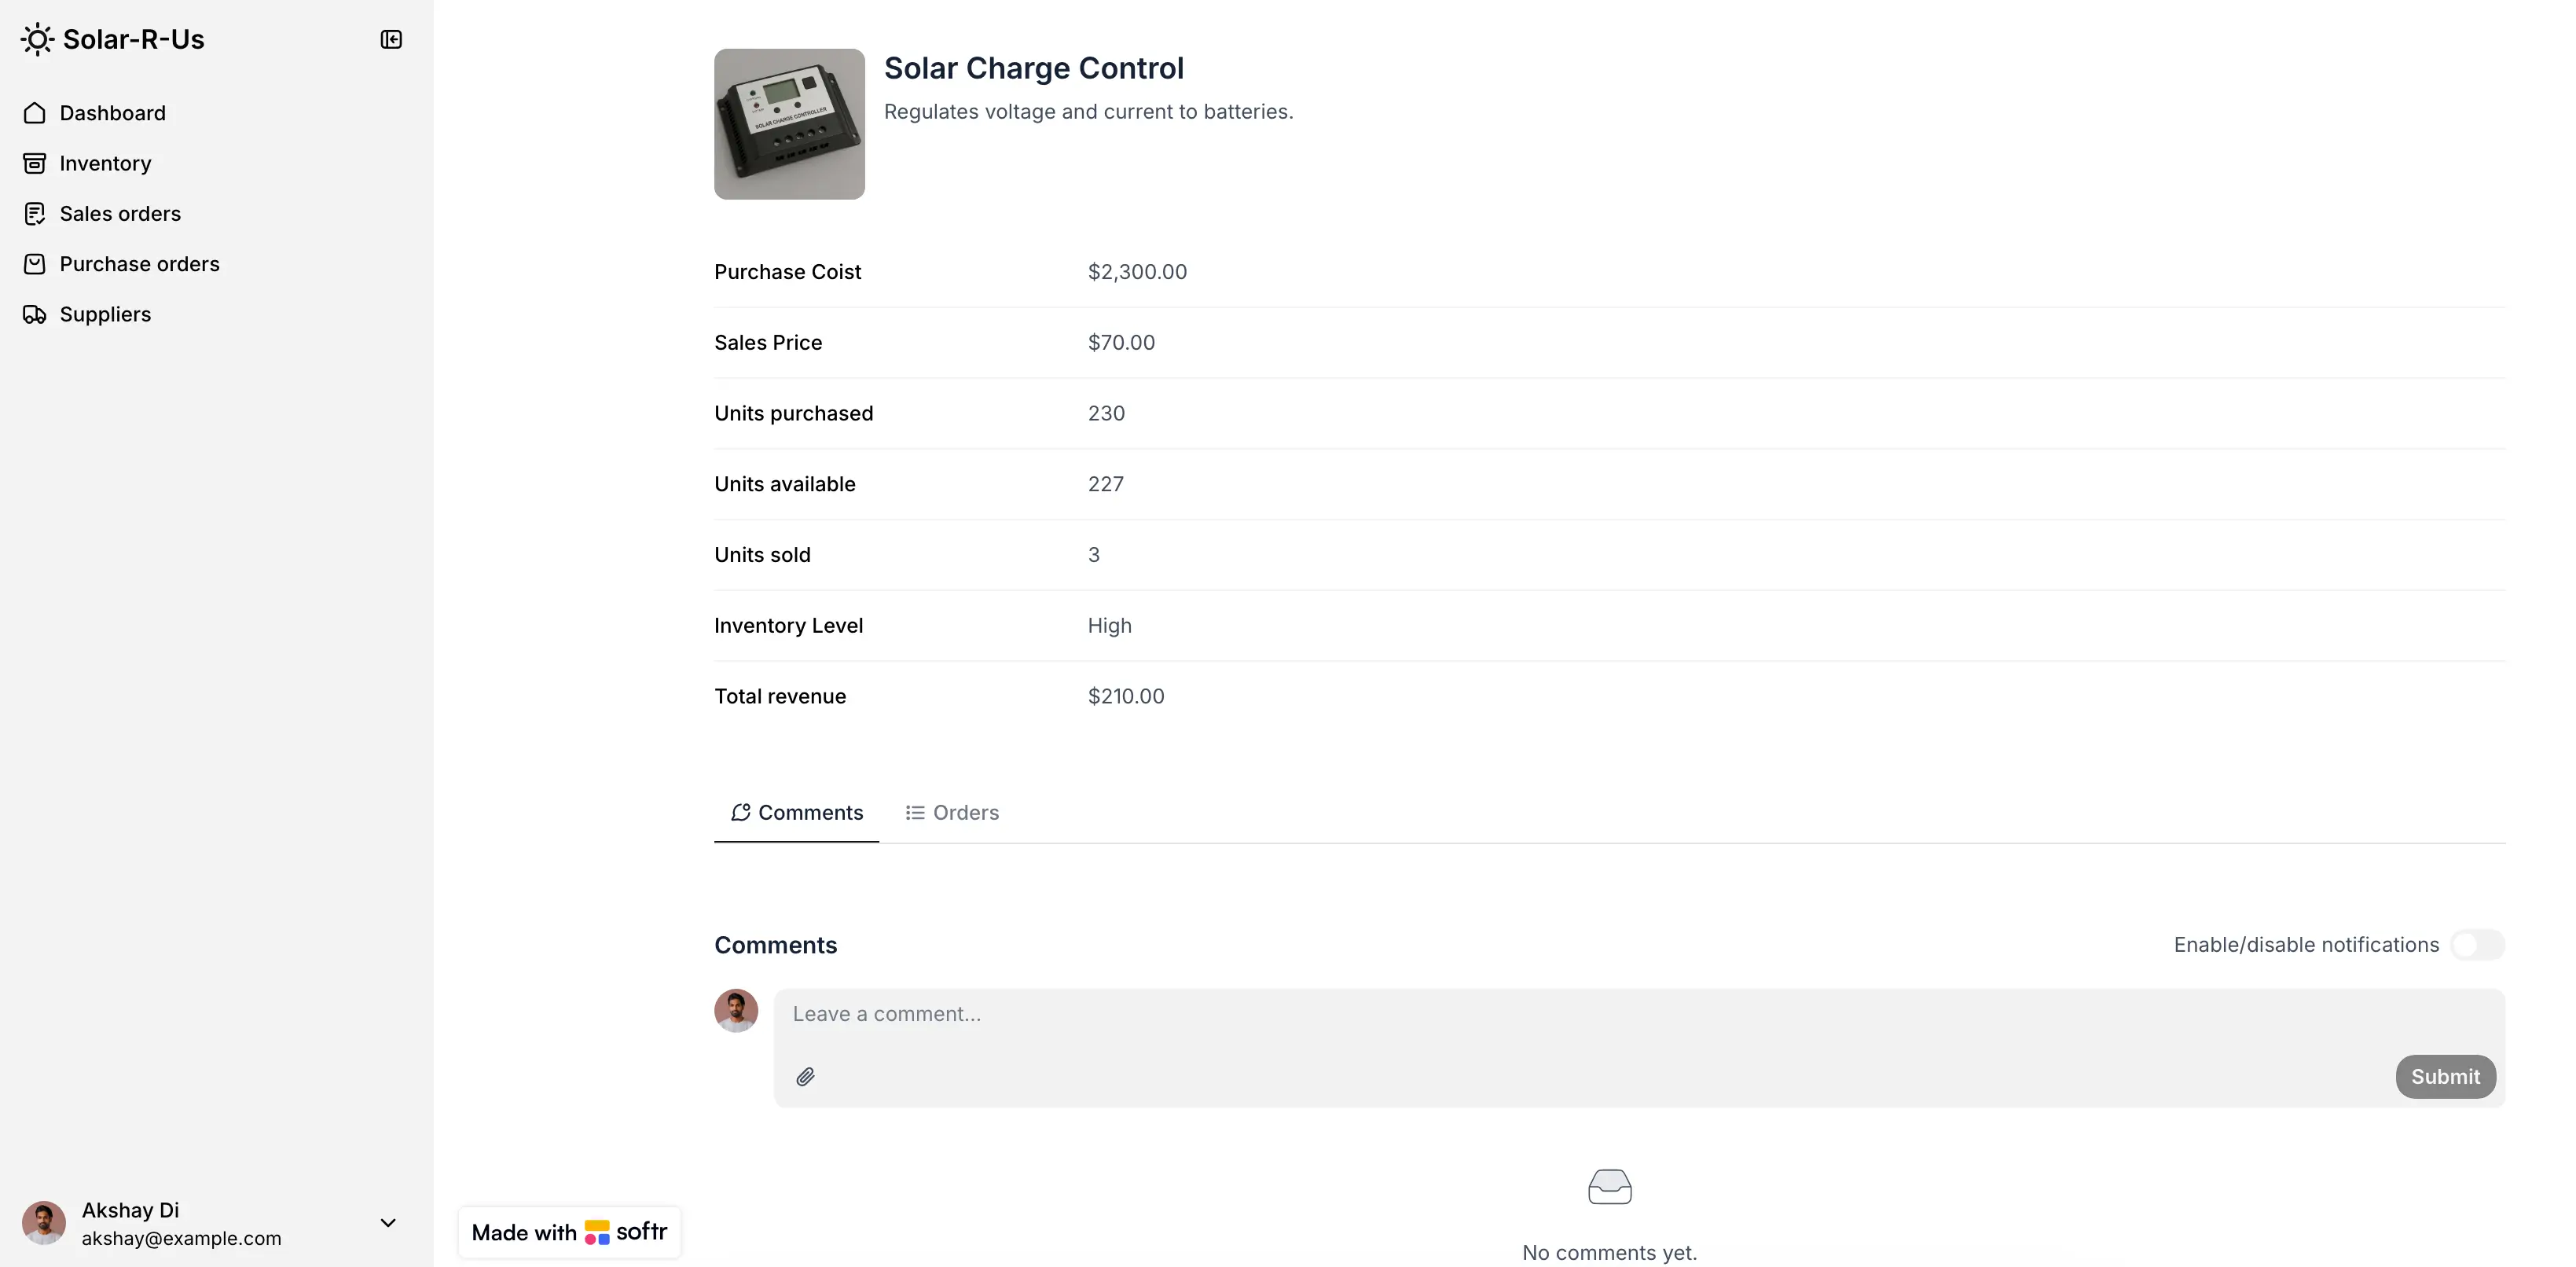Open the Comments tab

pos(796,812)
